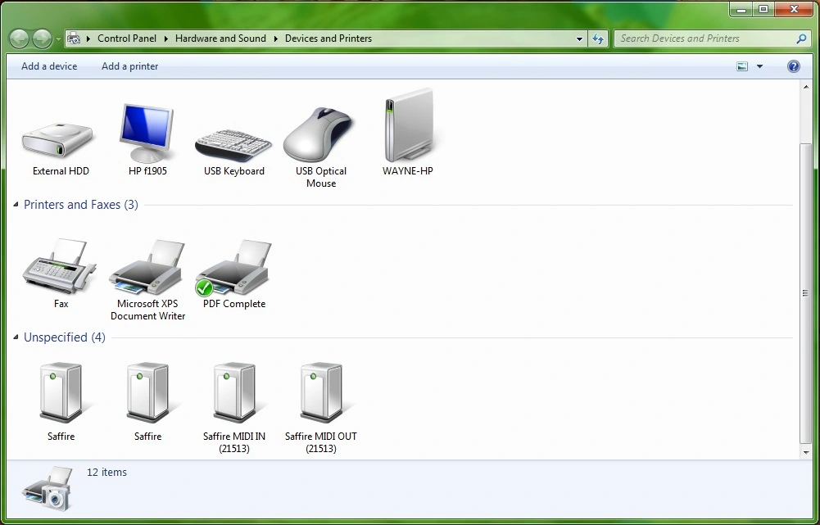Click Add a printer
820x525 pixels.
pyautogui.click(x=129, y=66)
